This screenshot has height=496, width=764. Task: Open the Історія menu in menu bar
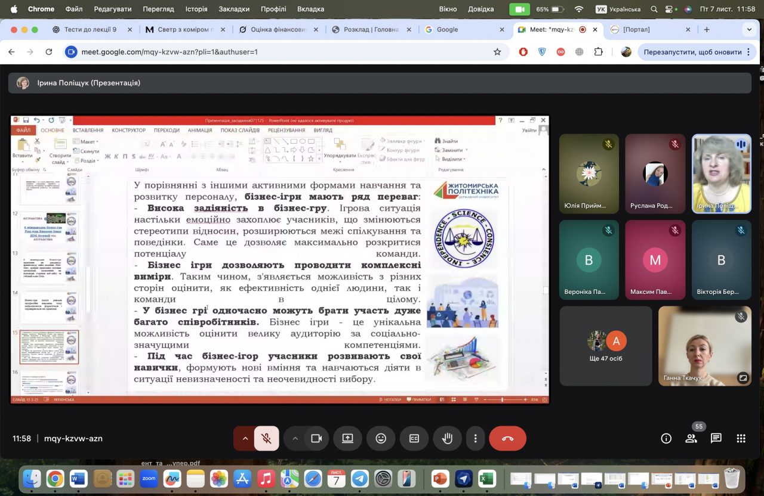[196, 9]
